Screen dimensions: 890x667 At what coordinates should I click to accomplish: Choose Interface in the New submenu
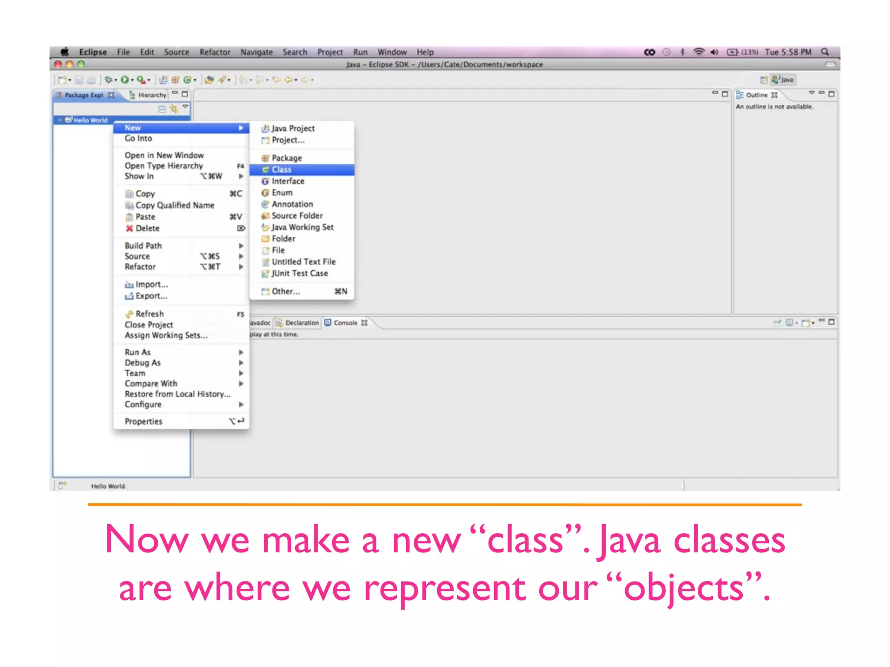pyautogui.click(x=288, y=182)
